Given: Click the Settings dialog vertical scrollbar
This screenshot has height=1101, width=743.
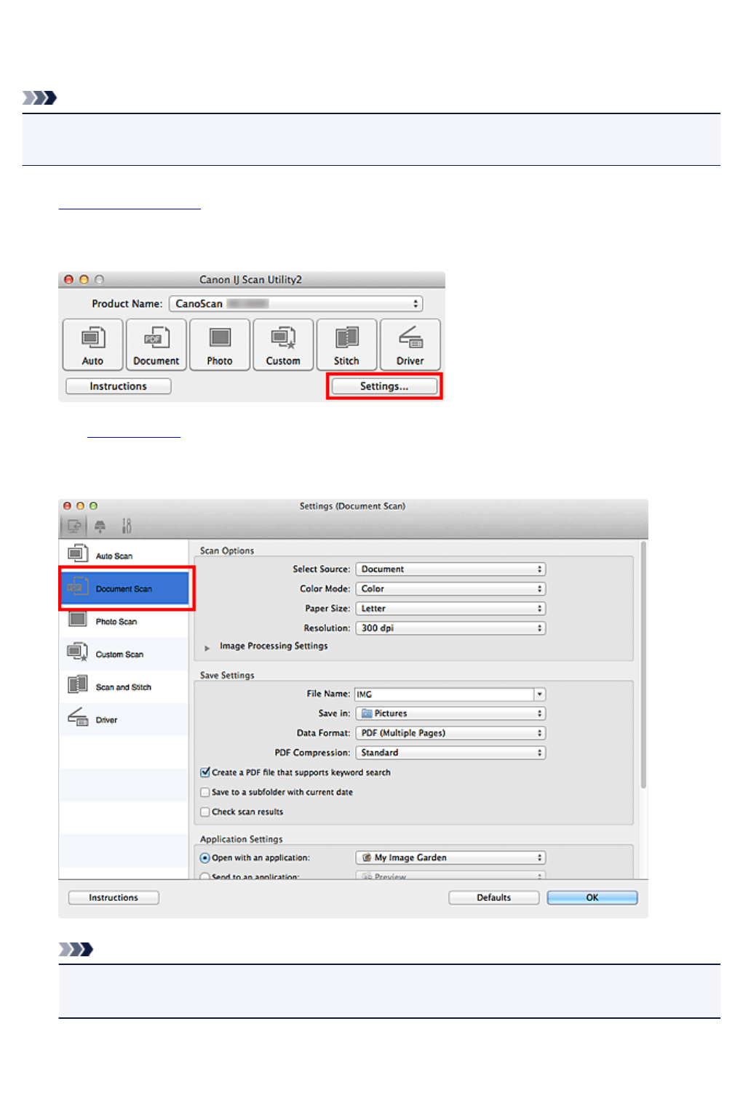Looking at the screenshot, I should [643, 665].
